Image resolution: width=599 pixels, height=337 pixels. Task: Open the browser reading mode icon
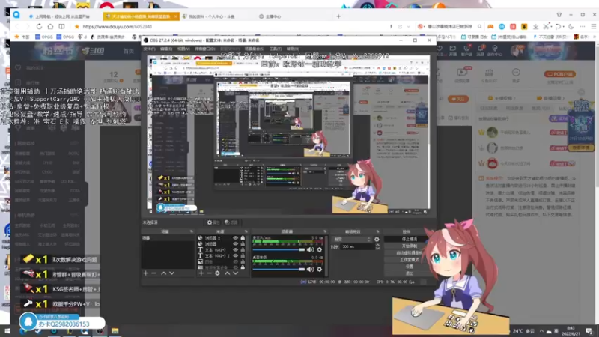[61, 27]
